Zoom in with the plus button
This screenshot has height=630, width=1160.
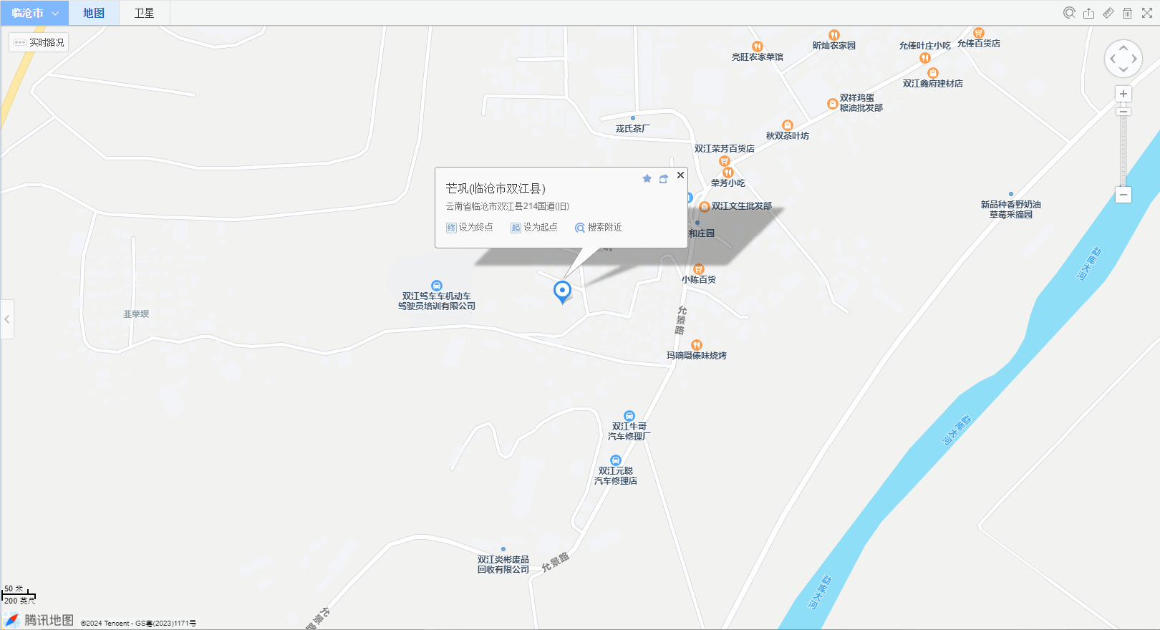coord(1123,94)
